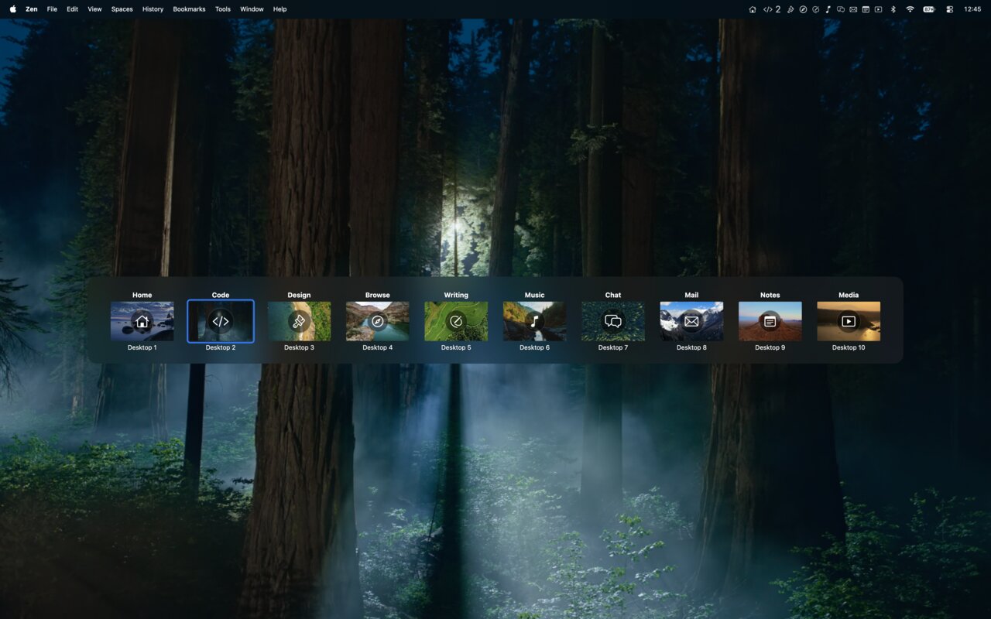
Task: Click the "Desktop 7" caption text
Action: coord(613,348)
